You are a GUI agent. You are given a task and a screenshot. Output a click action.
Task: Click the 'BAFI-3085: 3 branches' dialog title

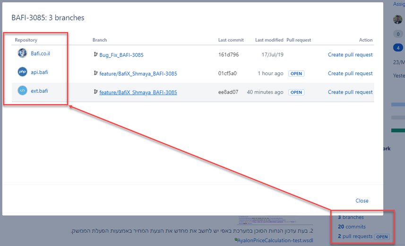coord(48,18)
